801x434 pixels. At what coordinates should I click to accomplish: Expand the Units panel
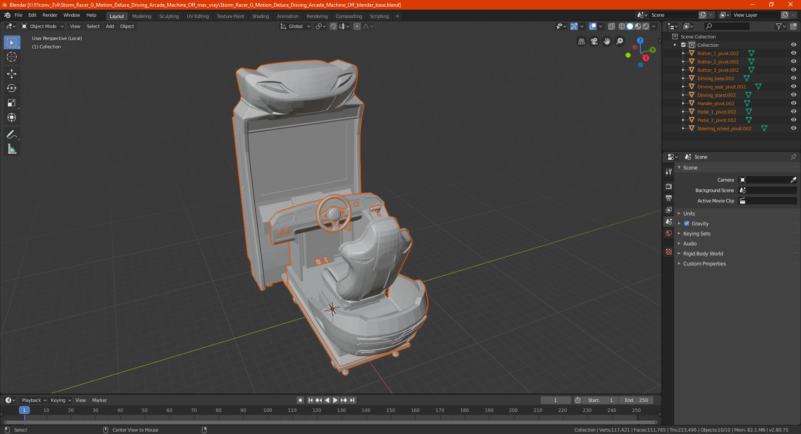tap(689, 213)
